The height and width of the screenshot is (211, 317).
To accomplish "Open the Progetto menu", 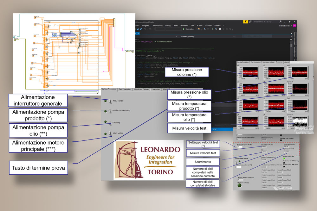I will [146, 26].
